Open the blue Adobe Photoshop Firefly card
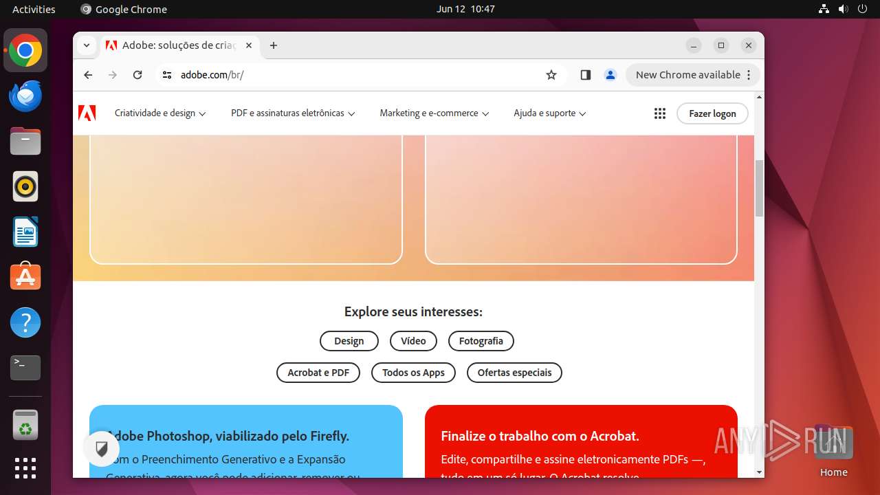Image resolution: width=880 pixels, height=495 pixels. tap(246, 441)
